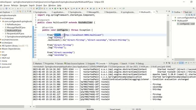Screen dimensions: 196x110
Task: Open Project Explorer view menu dots
Action: (x=25, y=12)
